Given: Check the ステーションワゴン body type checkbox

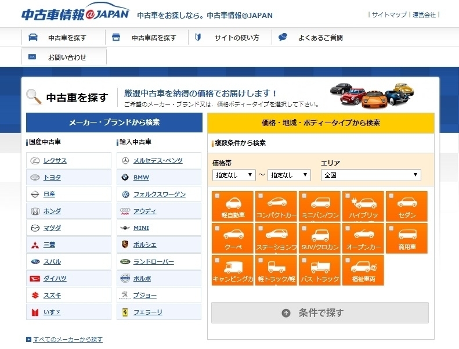Looking at the screenshot, I should 261,228.
